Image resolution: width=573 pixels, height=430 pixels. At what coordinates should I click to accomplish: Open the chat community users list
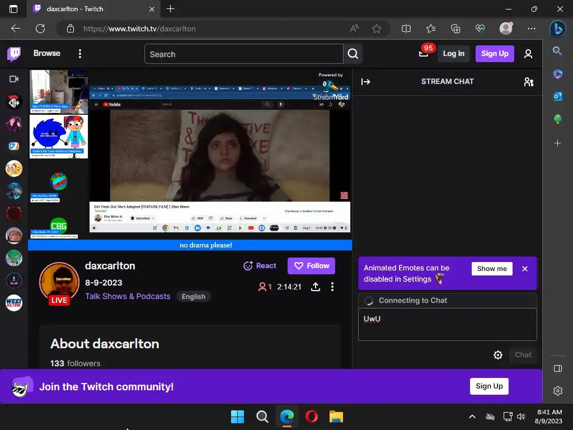coord(528,82)
